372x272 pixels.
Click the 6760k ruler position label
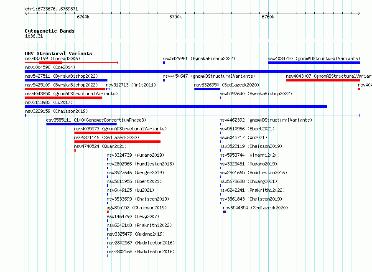click(268, 17)
